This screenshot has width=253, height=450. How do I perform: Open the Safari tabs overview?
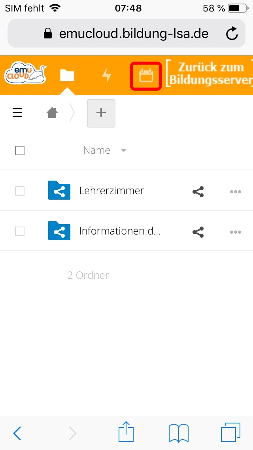pos(230,433)
